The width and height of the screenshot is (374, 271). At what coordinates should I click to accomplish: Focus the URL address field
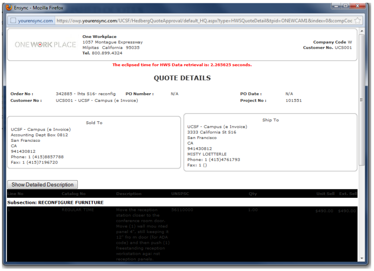click(204, 21)
